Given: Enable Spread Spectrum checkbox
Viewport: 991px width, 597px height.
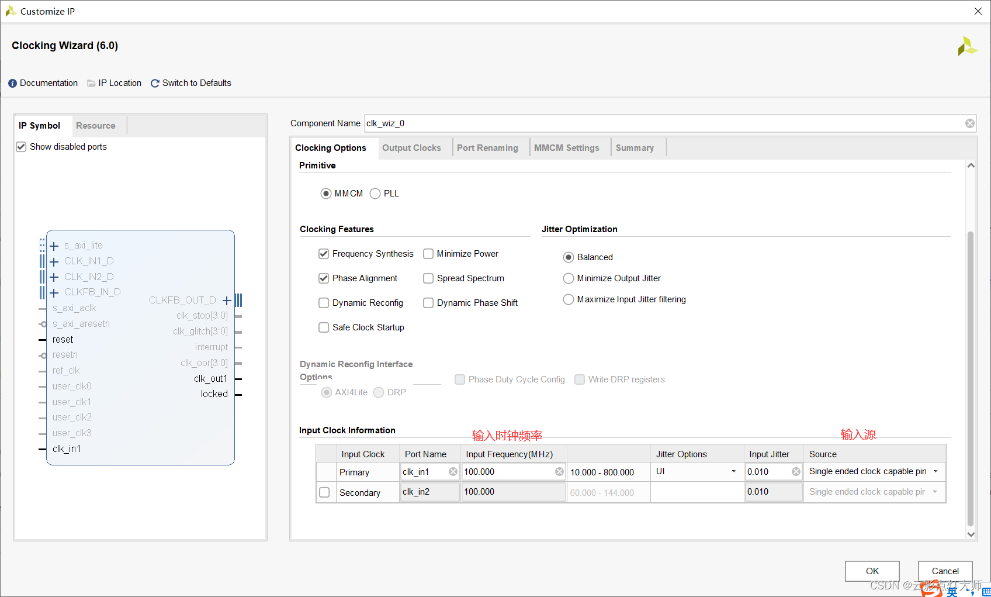Looking at the screenshot, I should pos(428,278).
